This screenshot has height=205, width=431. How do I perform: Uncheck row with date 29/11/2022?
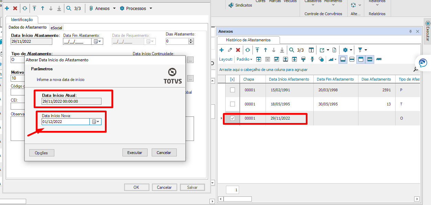click(x=233, y=118)
